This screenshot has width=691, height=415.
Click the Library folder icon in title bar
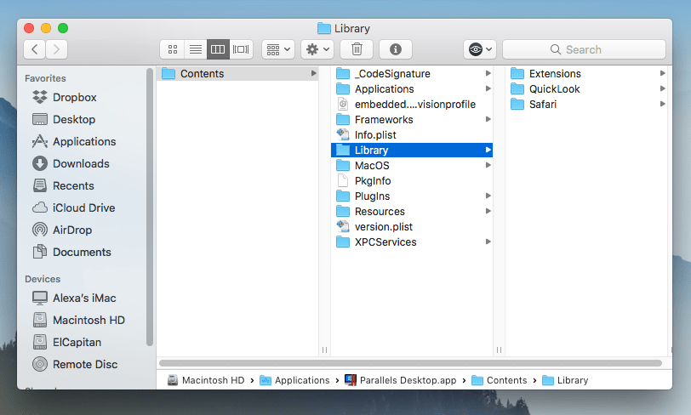coord(324,29)
